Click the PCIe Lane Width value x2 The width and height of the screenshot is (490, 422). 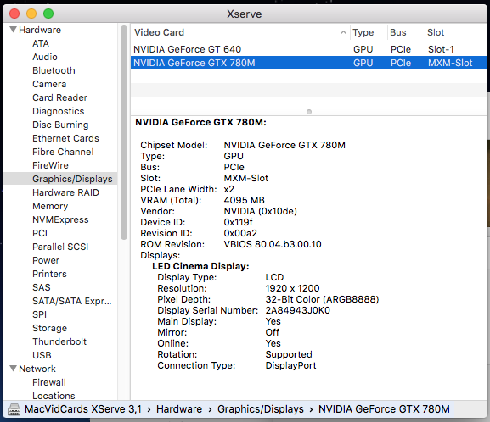tap(228, 189)
